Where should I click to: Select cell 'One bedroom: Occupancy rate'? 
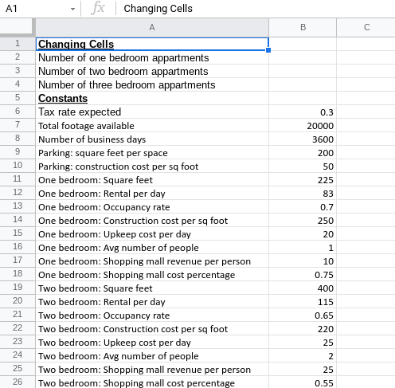(x=152, y=206)
